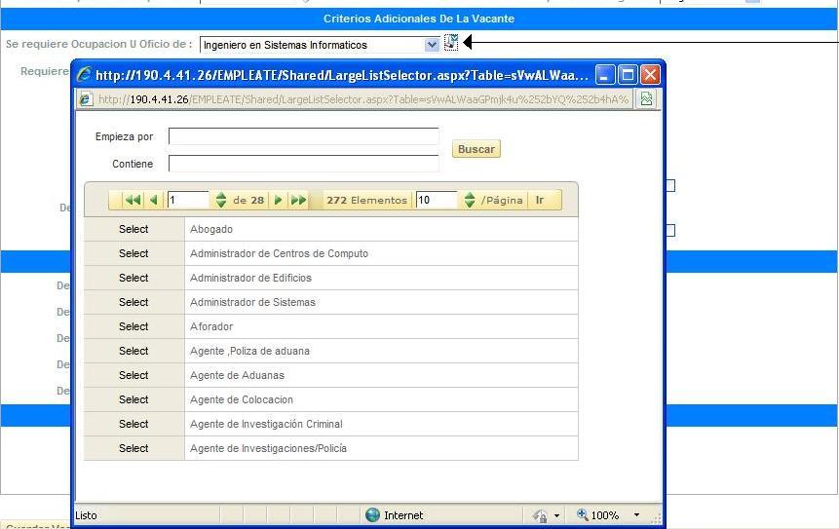Click the Contiene text field

[303, 164]
